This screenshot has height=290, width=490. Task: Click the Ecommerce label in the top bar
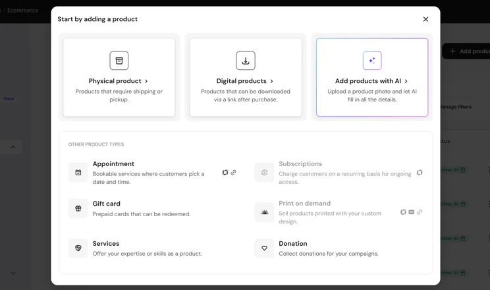pyautogui.click(x=22, y=11)
